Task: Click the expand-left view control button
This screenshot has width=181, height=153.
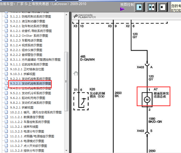Action: click(x=162, y=7)
